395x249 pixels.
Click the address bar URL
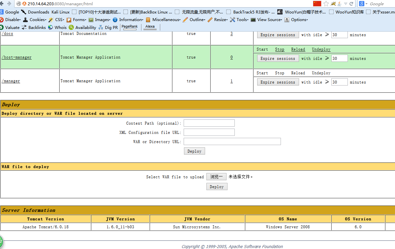point(60,4)
